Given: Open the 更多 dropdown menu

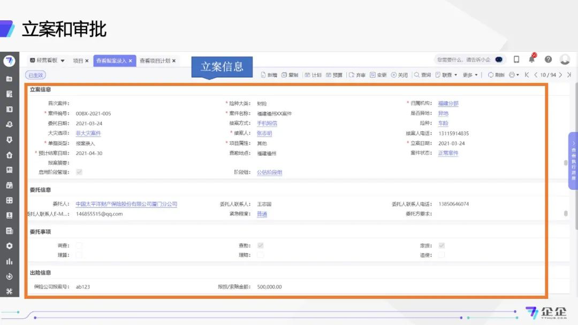Looking at the screenshot, I should (470, 75).
